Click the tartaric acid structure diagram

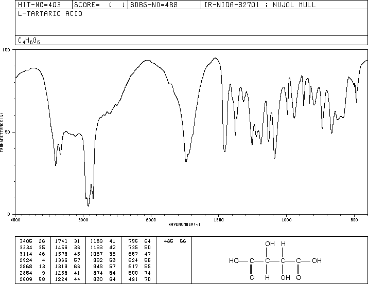(275, 260)
